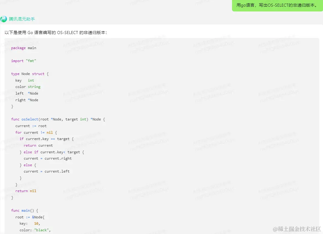Screen dimensions: 323x234
Task: Click the green user message about OS-SELECT
Action: [x=277, y=5]
